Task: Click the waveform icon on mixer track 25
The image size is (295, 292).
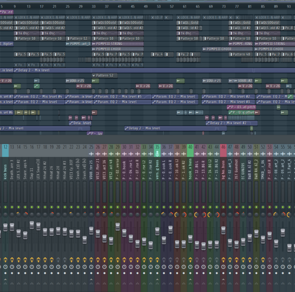Action: coord(91,154)
